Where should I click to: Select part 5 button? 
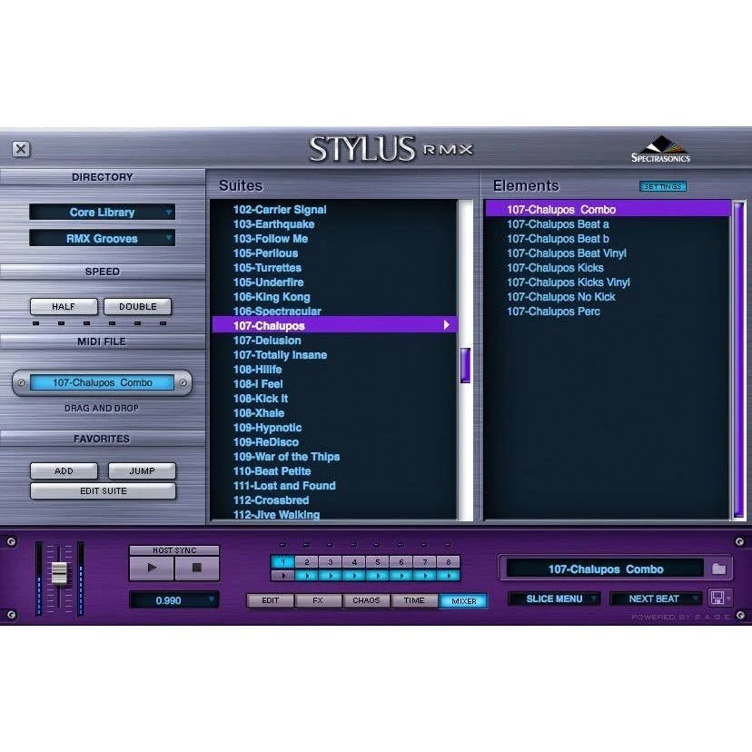378,561
